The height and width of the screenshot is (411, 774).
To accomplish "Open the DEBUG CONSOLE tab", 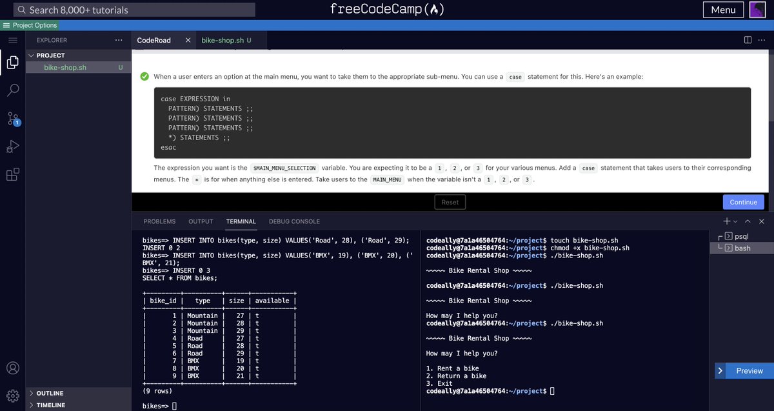I will [294, 221].
